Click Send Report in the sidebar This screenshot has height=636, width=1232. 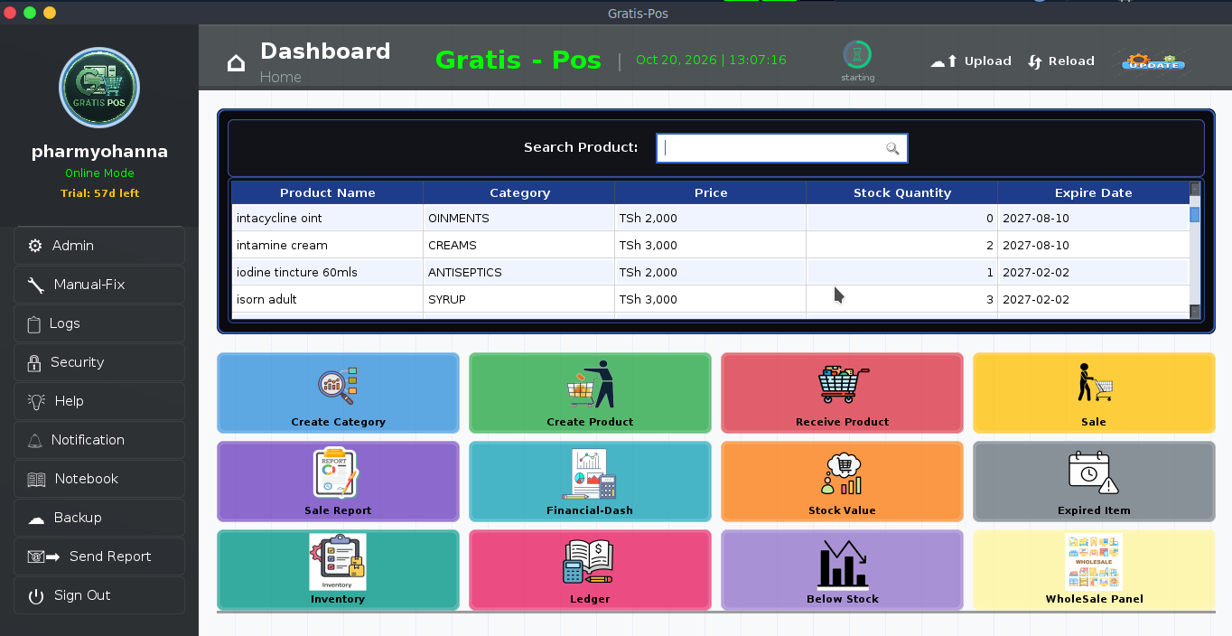[x=99, y=556]
